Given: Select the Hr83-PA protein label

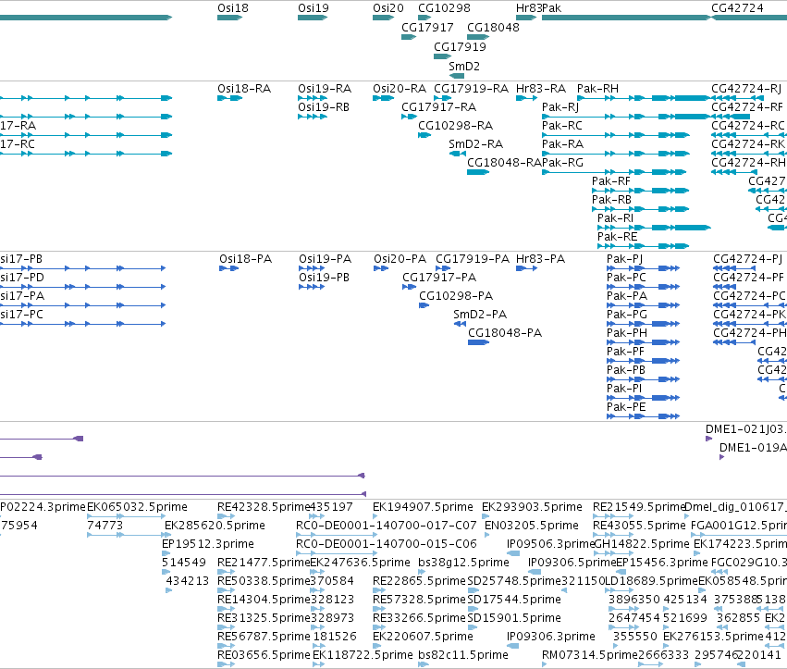Looking at the screenshot, I should tap(540, 259).
